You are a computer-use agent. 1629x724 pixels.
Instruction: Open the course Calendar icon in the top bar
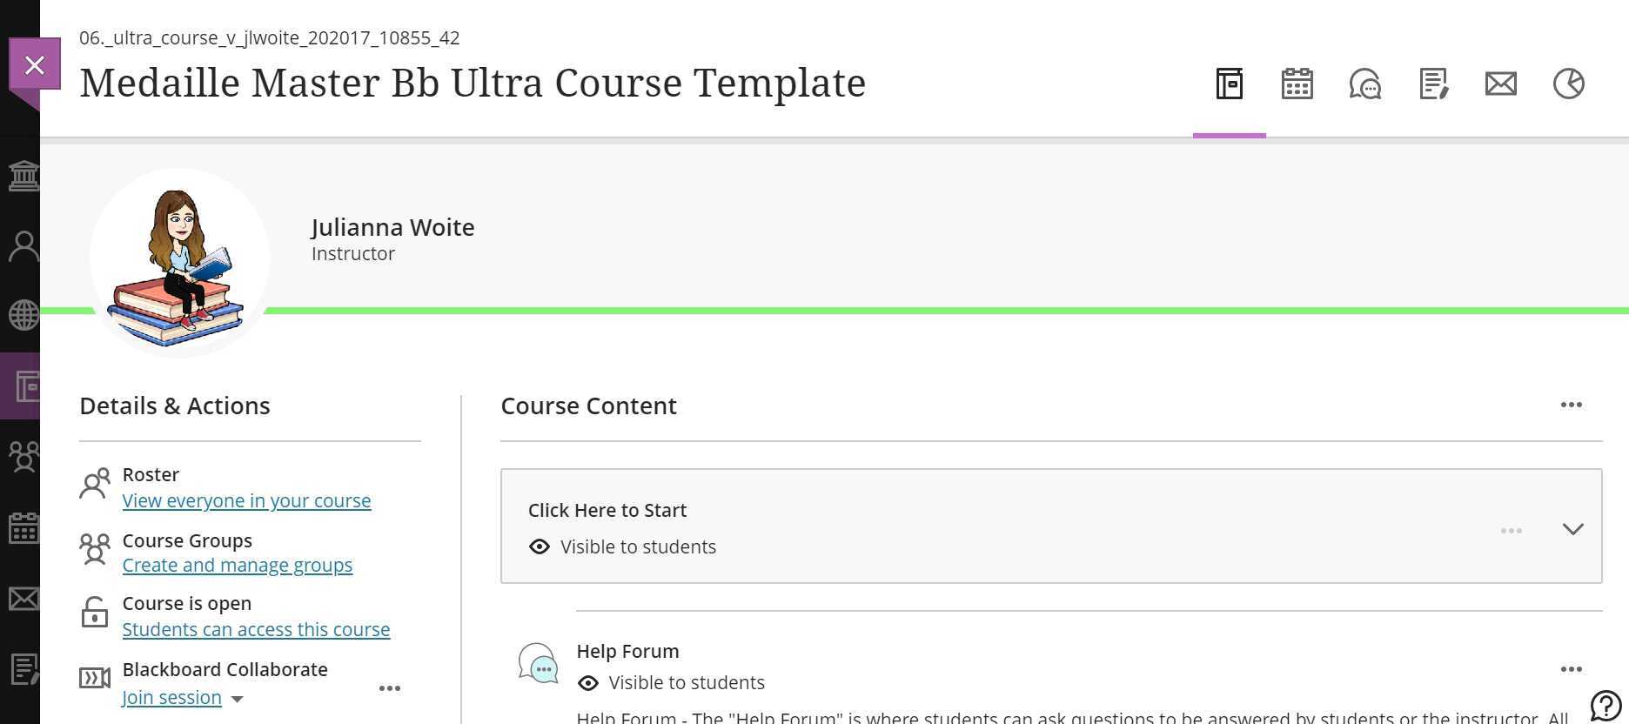tap(1296, 84)
